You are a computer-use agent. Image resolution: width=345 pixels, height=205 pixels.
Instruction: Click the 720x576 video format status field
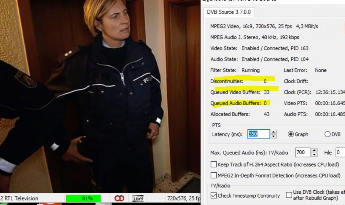coord(184,198)
